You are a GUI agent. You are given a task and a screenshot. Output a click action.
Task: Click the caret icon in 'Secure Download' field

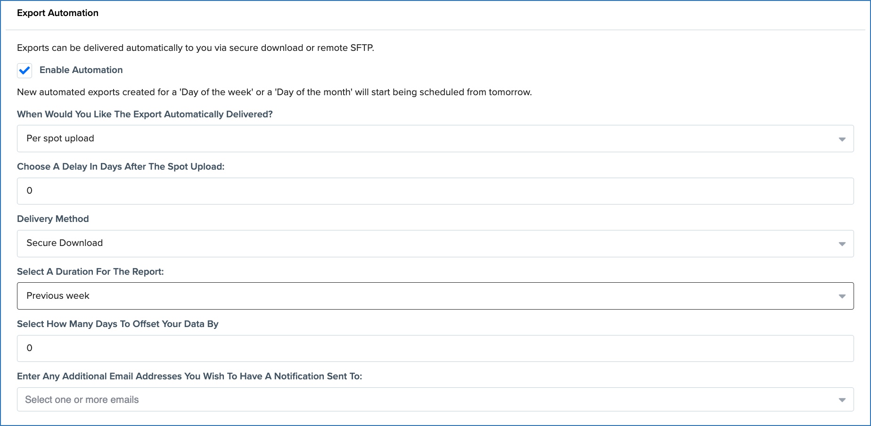click(x=842, y=244)
